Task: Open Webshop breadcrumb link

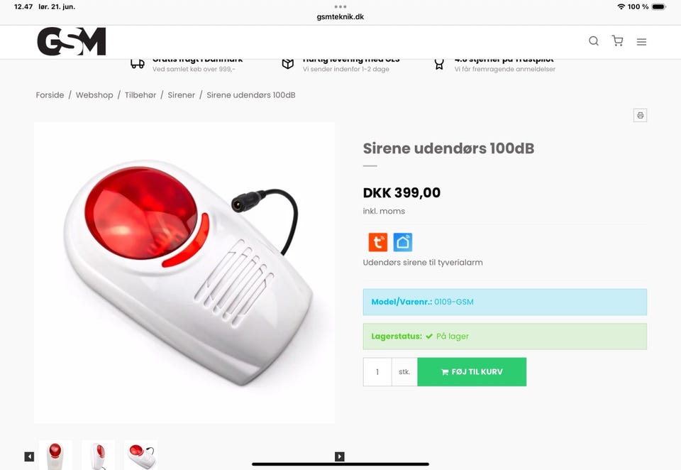Action: pos(94,95)
